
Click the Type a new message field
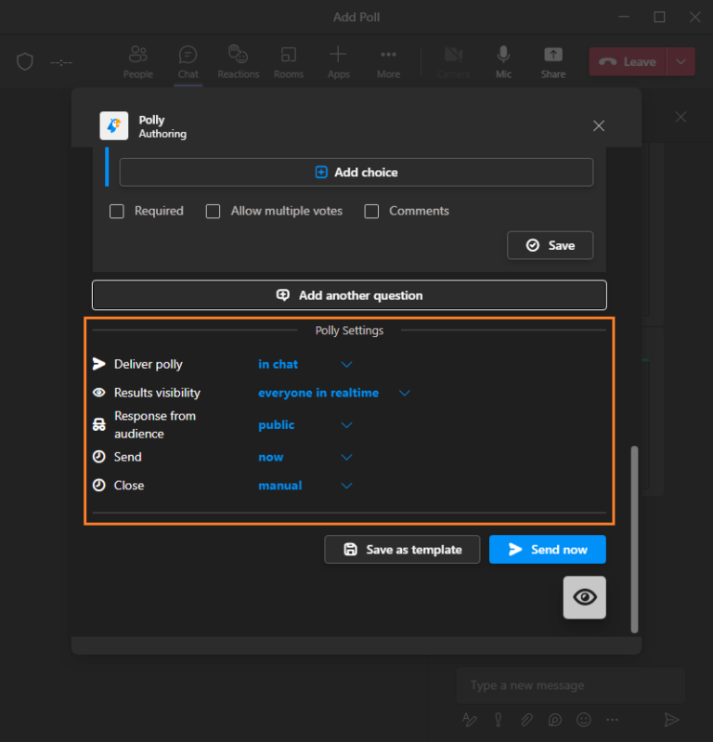click(x=571, y=685)
